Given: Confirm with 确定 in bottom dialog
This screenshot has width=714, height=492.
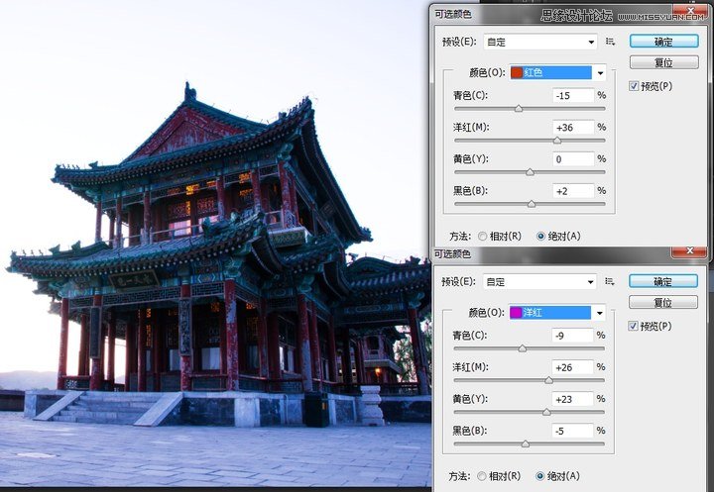Looking at the screenshot, I should 663,281.
